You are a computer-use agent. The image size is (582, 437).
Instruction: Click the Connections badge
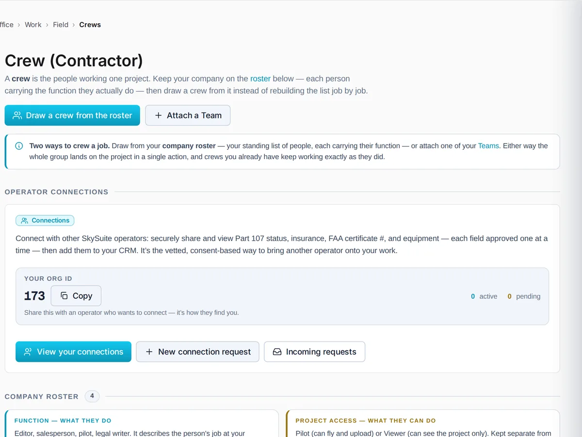45,220
